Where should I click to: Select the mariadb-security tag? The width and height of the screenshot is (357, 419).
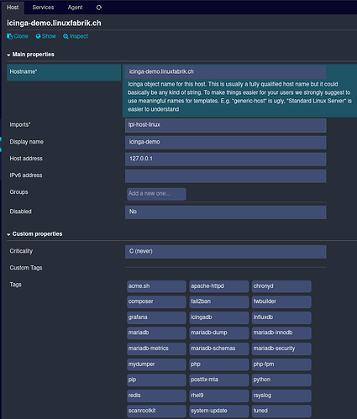[281, 348]
